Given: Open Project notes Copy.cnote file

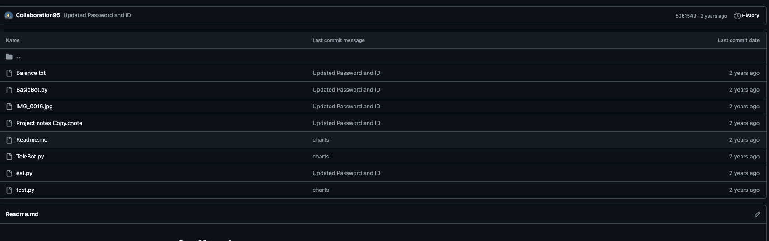Looking at the screenshot, I should point(49,123).
